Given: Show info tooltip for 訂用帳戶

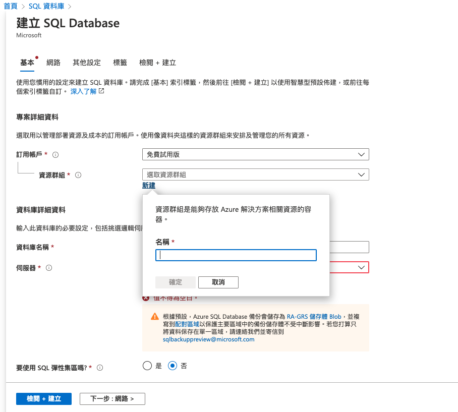Looking at the screenshot, I should [55, 155].
